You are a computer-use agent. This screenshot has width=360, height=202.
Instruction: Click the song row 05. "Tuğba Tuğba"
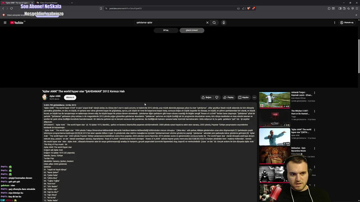(52, 181)
